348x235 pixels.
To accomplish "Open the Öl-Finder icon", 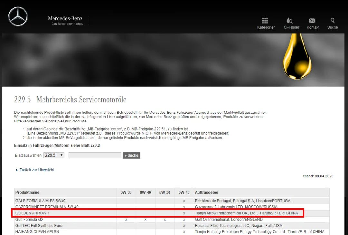I will click(x=290, y=21).
